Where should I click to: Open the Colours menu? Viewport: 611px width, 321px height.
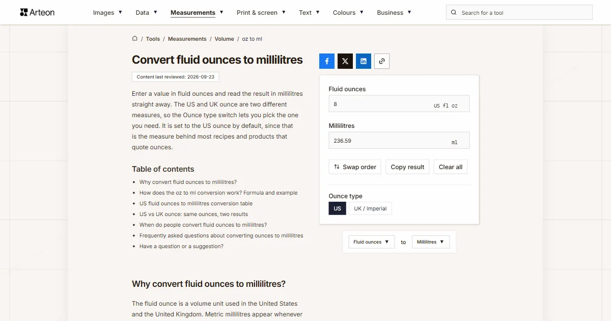pyautogui.click(x=348, y=13)
